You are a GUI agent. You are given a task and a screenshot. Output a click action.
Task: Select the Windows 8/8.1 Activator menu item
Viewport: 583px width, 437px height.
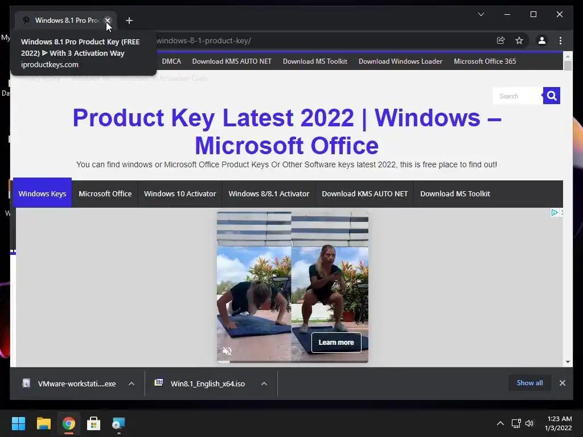[x=269, y=193]
